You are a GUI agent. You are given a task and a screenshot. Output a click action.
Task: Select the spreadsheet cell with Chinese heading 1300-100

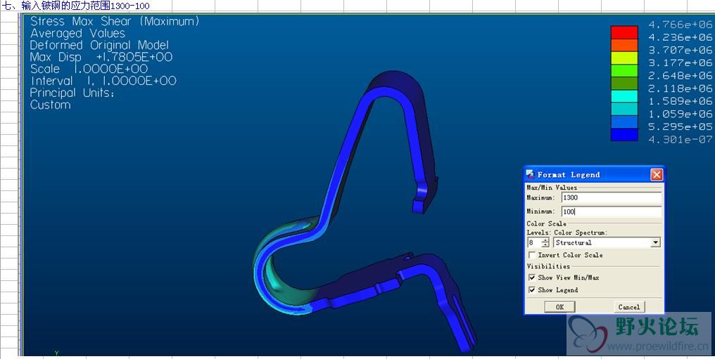[75, 6]
